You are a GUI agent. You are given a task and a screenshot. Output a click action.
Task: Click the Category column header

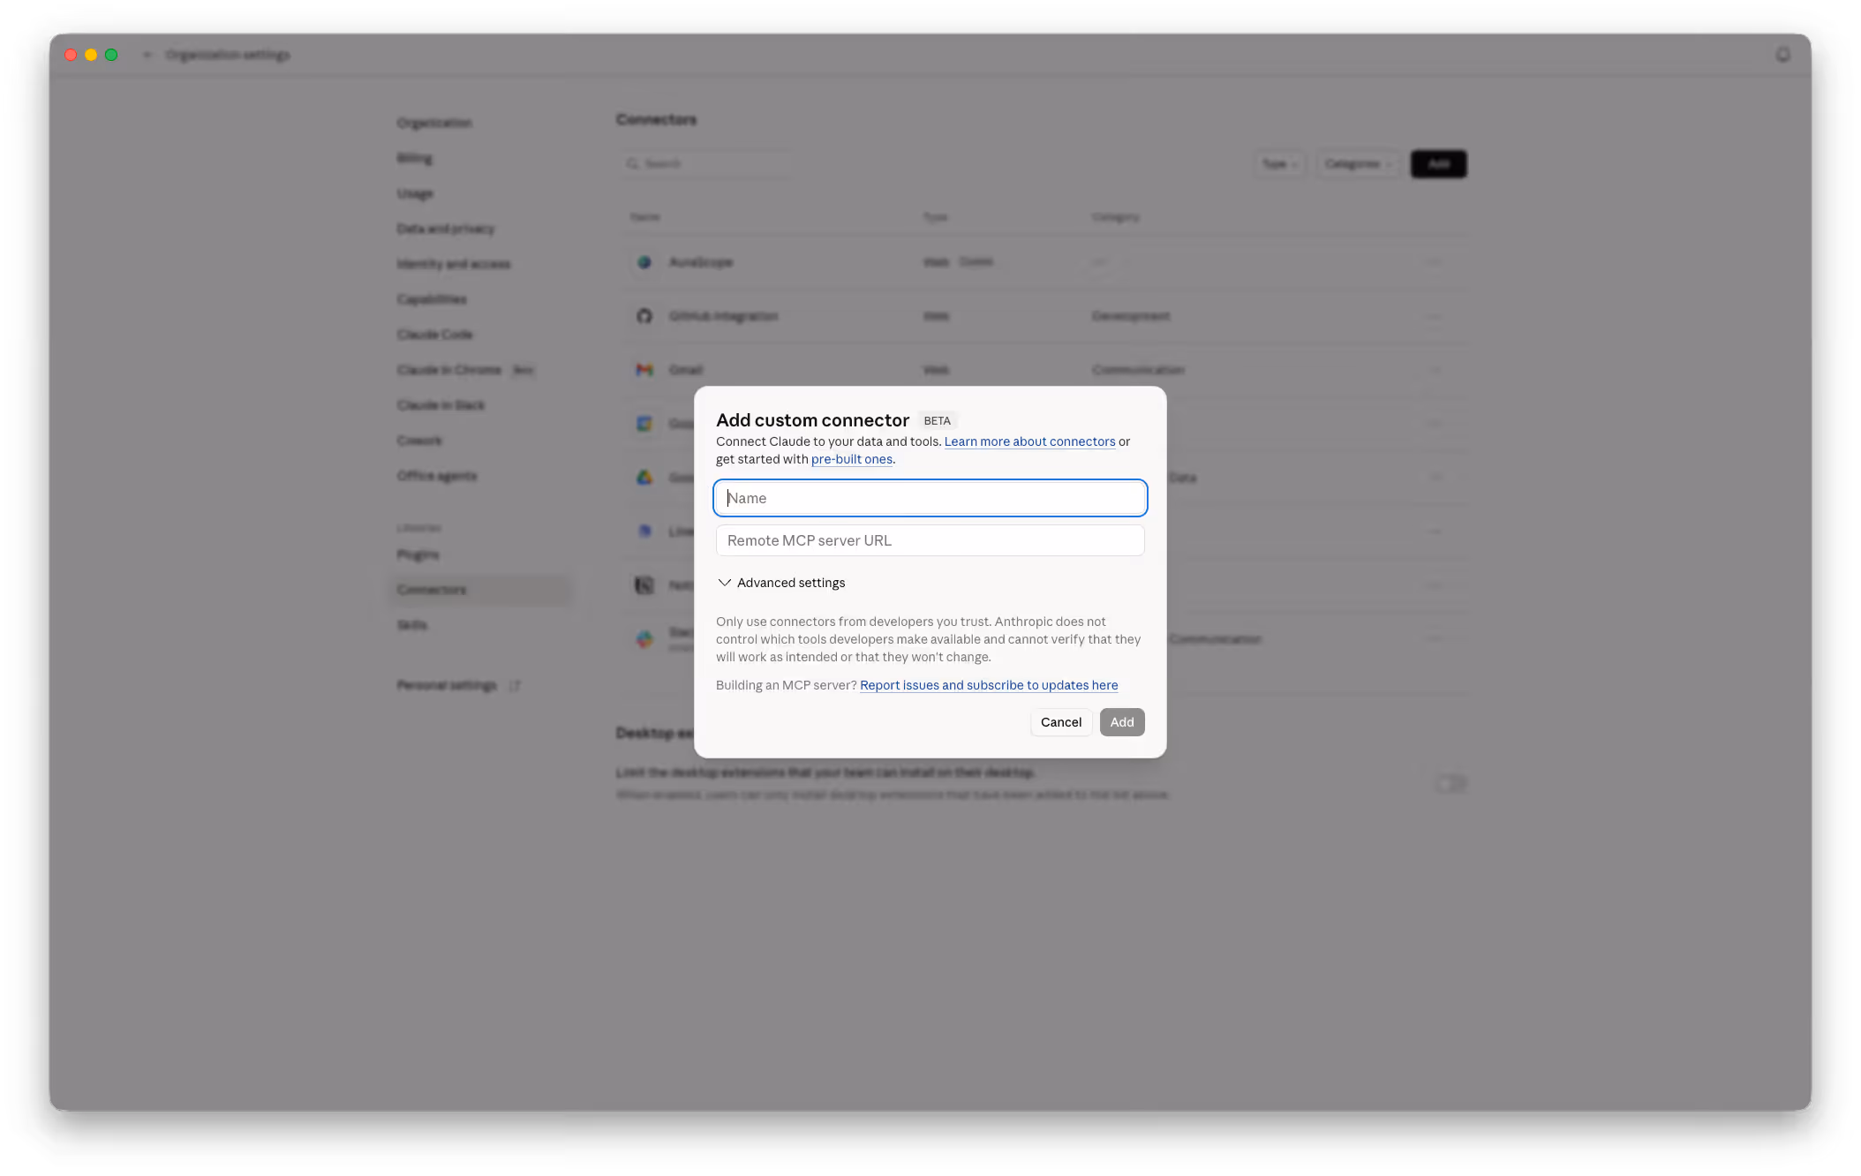(x=1115, y=217)
